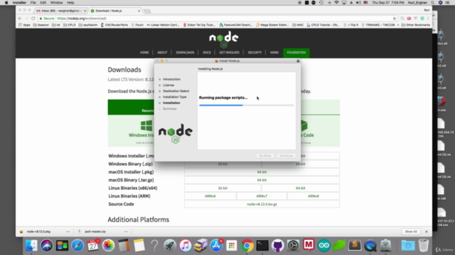Open options for jsoti-master.zip download
The height and width of the screenshot is (255, 455).
[x=126, y=232]
